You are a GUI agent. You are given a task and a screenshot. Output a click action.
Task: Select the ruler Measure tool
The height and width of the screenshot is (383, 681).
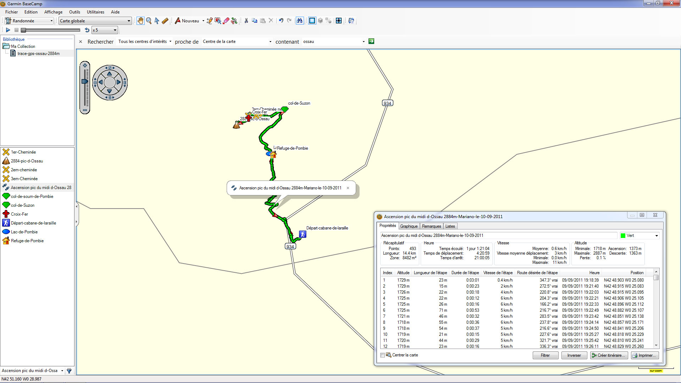point(165,21)
